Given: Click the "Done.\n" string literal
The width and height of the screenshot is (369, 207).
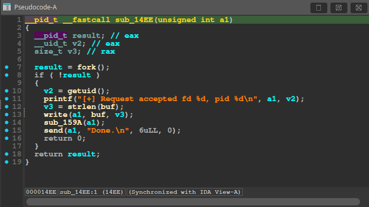Looking at the screenshot, I should click(x=108, y=130).
